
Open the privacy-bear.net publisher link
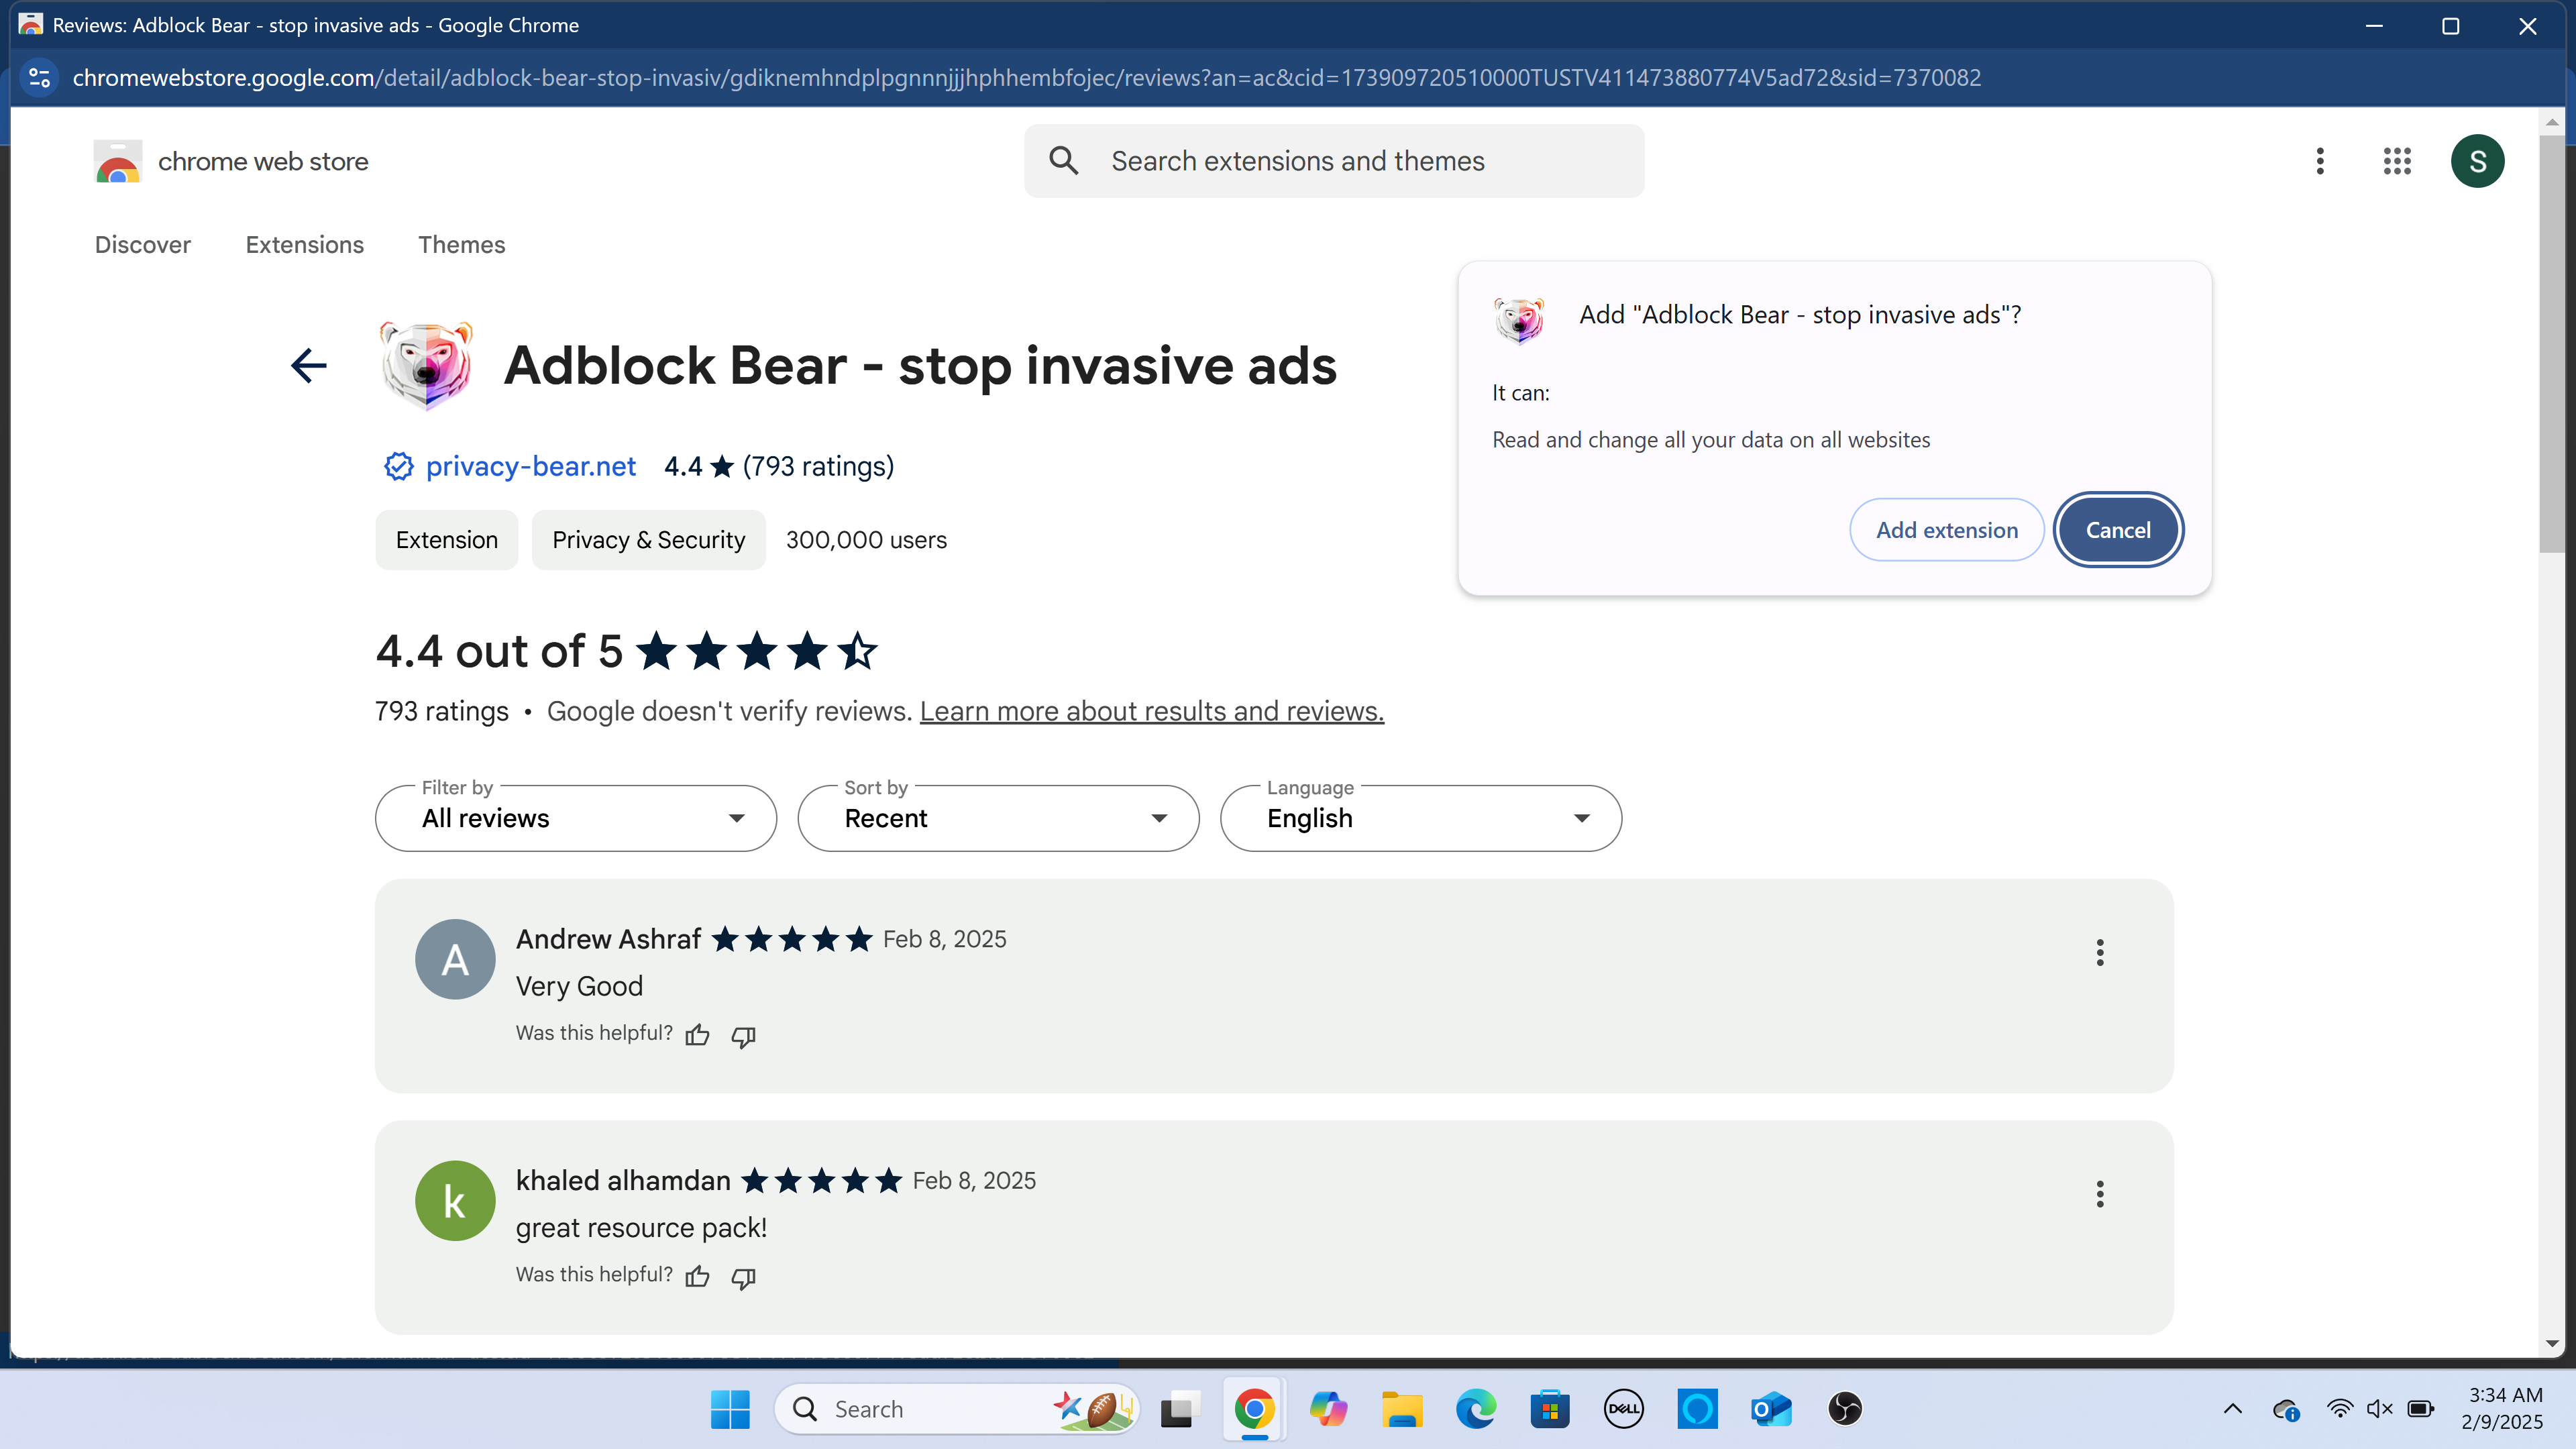pyautogui.click(x=530, y=466)
